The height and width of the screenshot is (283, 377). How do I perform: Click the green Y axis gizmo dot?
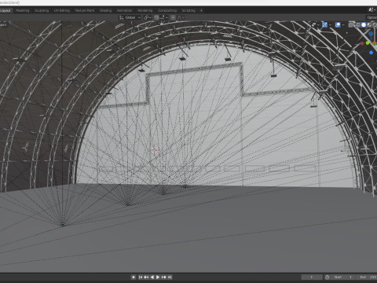point(368,42)
